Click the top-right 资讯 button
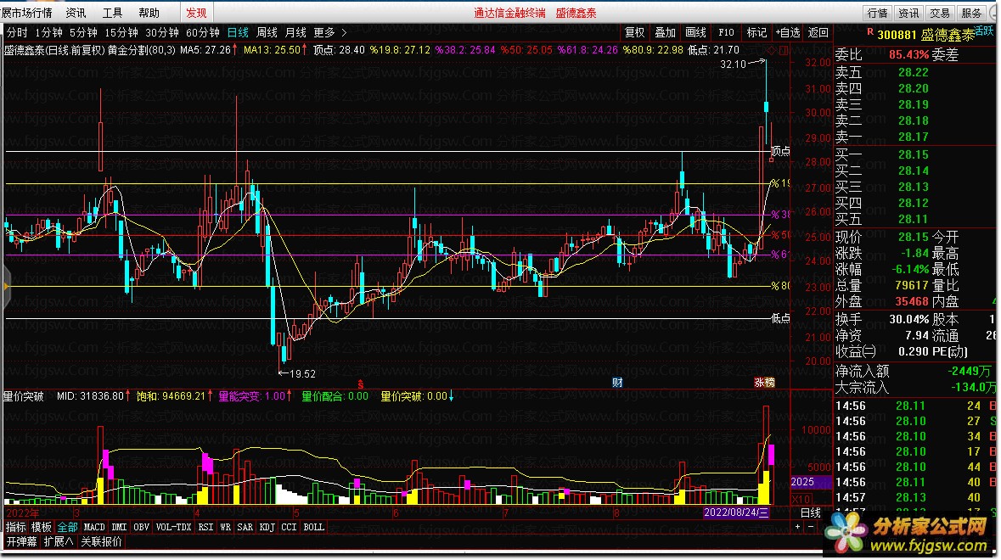 (x=908, y=13)
